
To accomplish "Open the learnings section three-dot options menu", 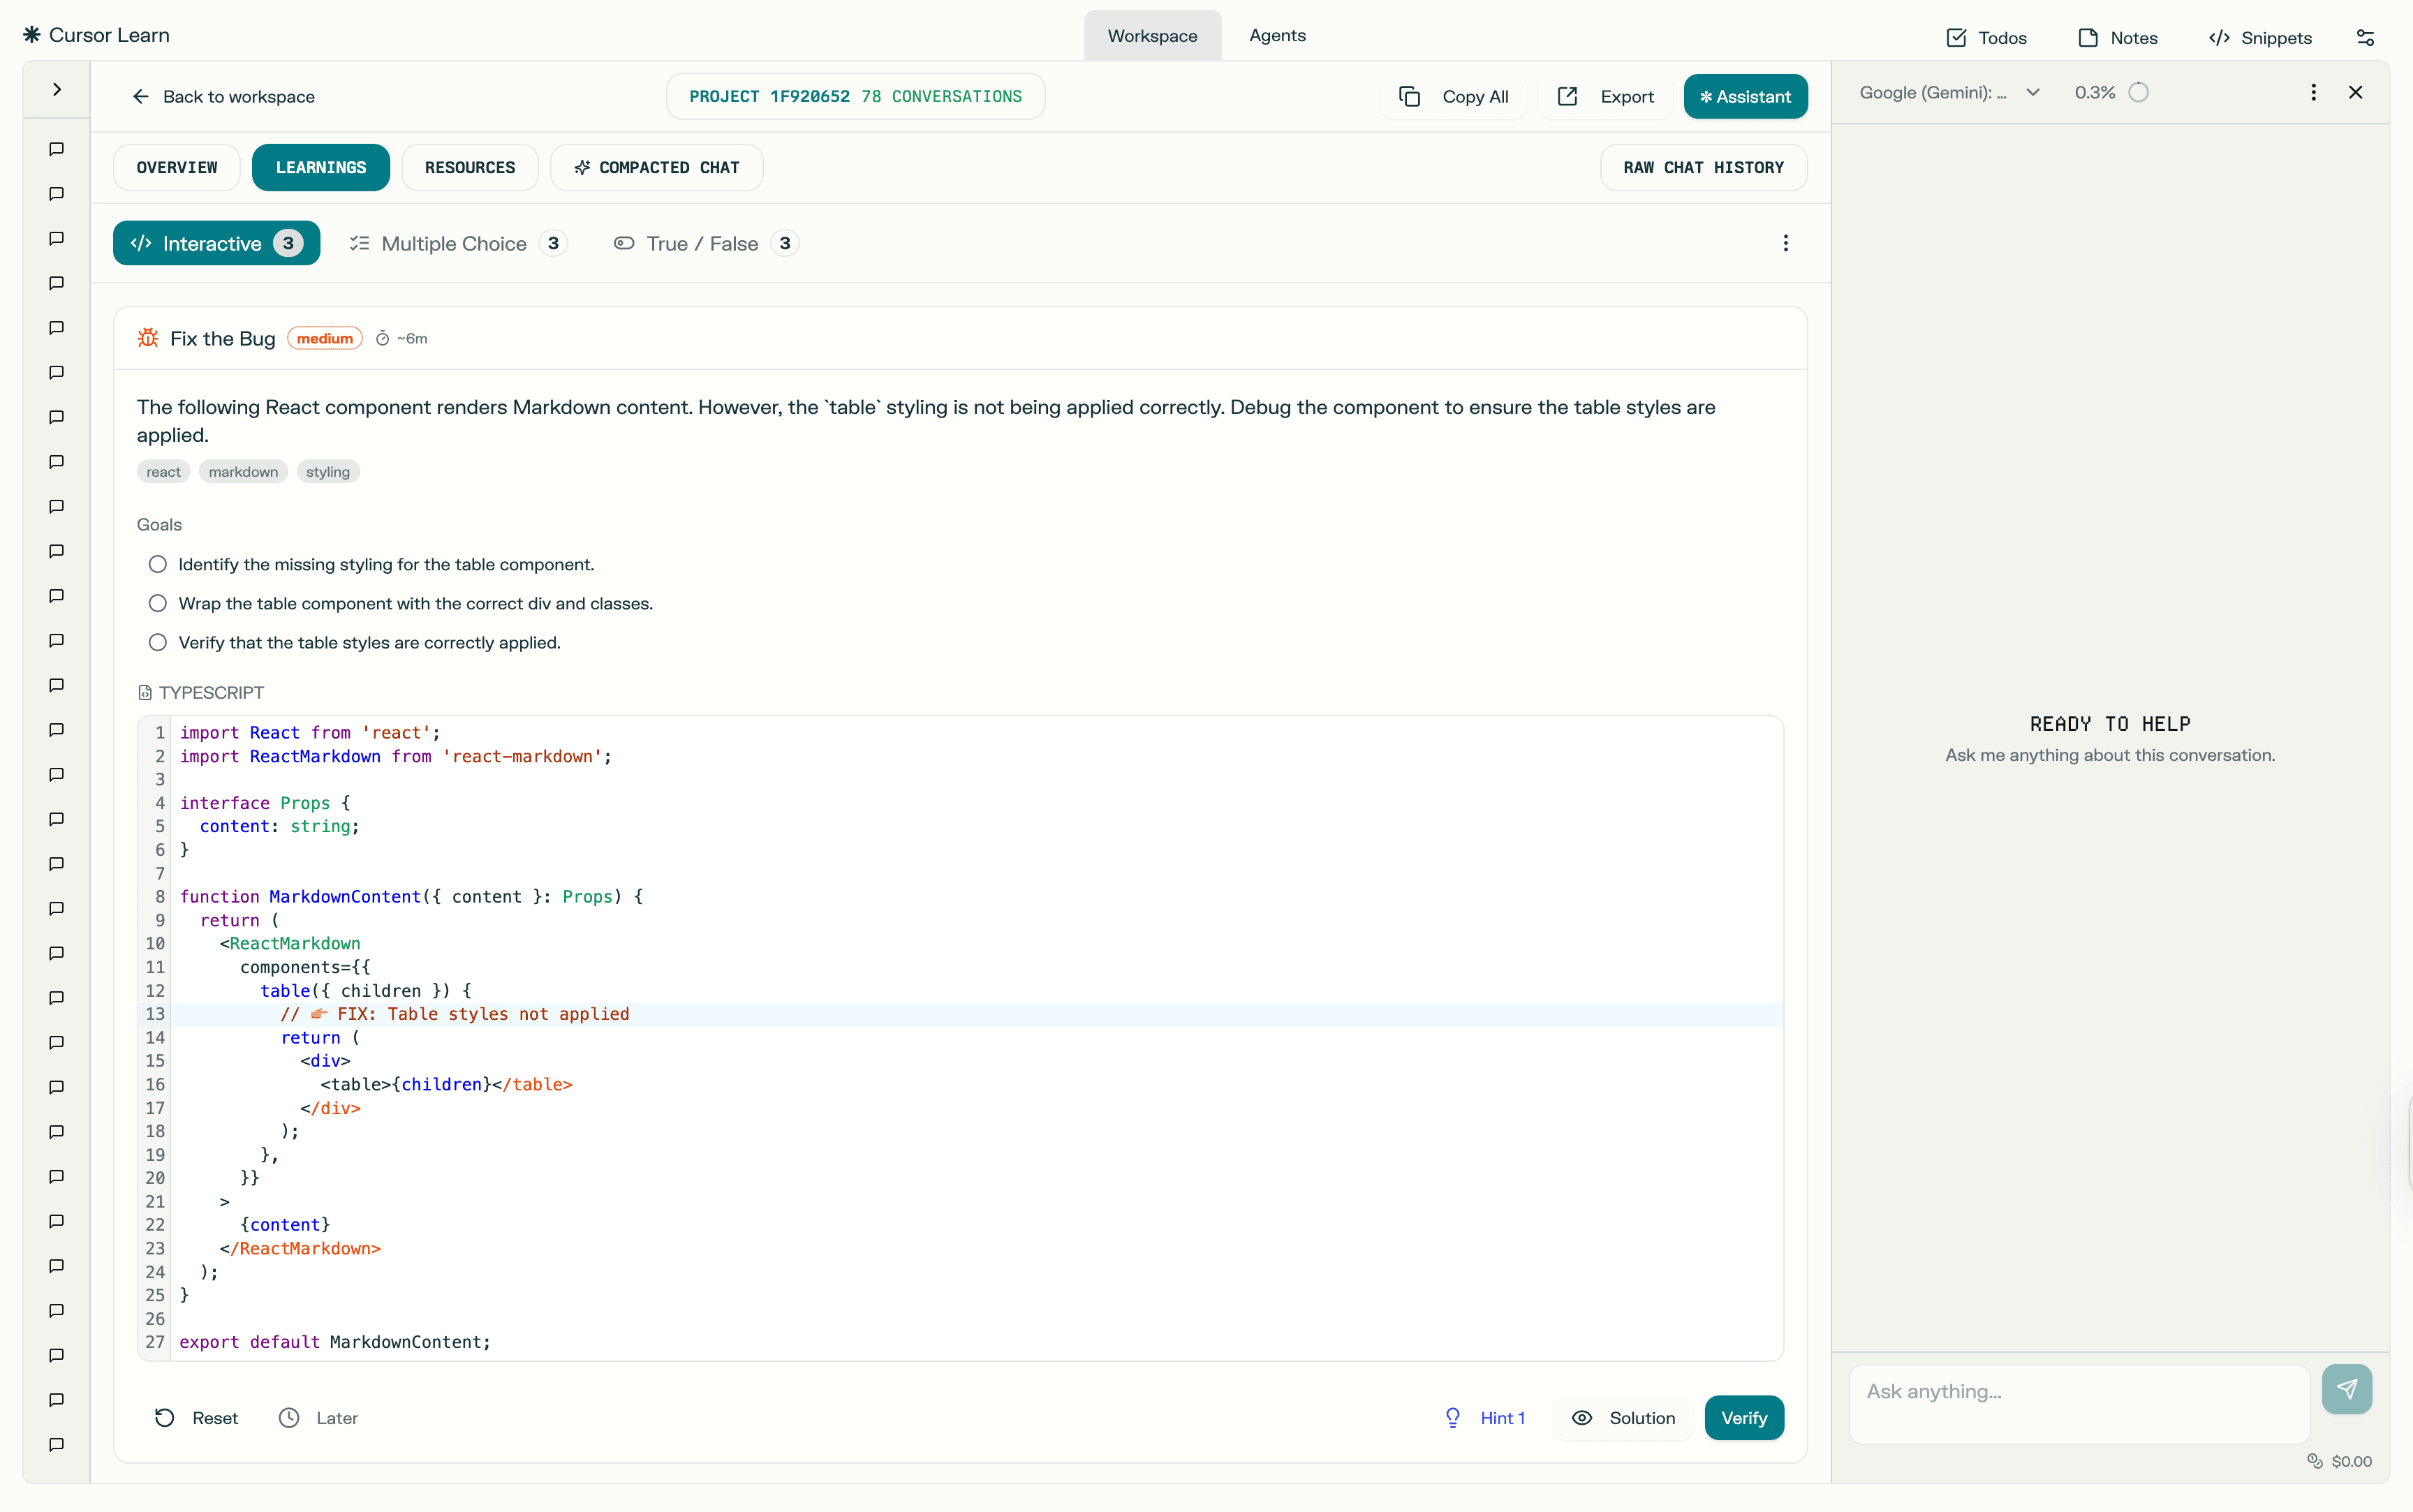I will tap(1785, 243).
